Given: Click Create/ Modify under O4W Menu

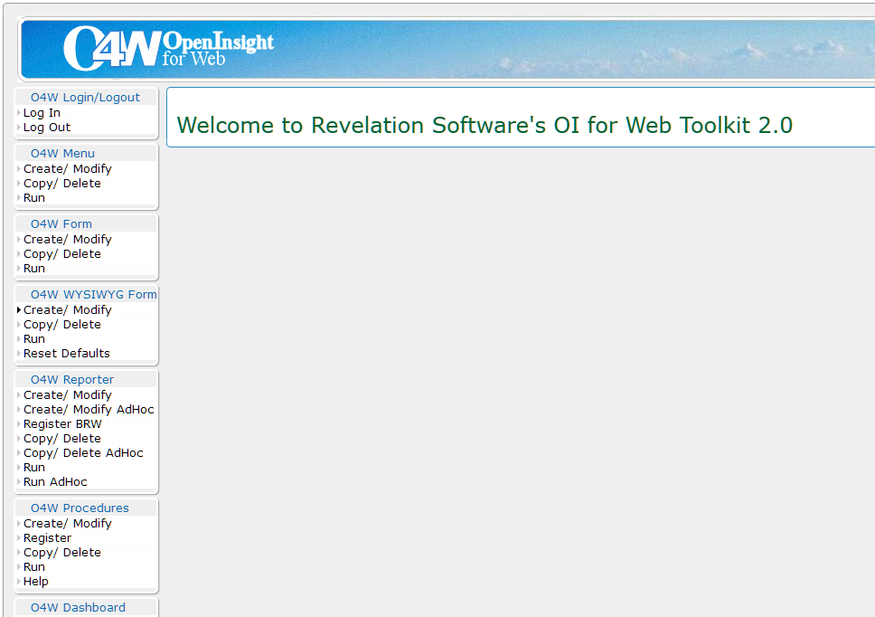Looking at the screenshot, I should click(68, 168).
